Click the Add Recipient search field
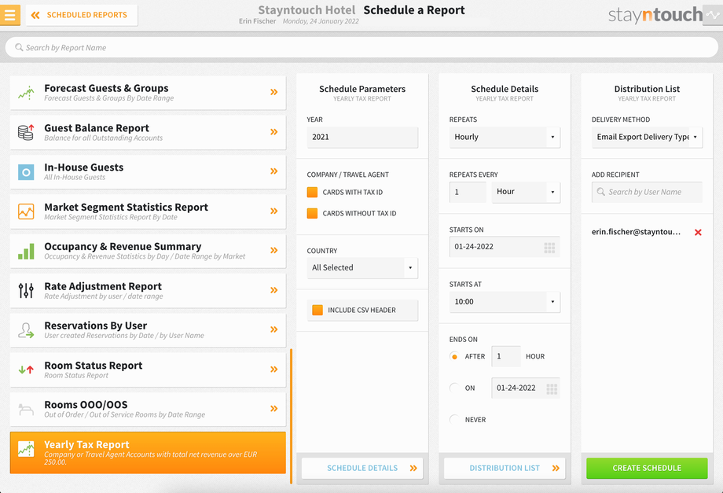Viewport: 723px width, 493px height. (647, 192)
